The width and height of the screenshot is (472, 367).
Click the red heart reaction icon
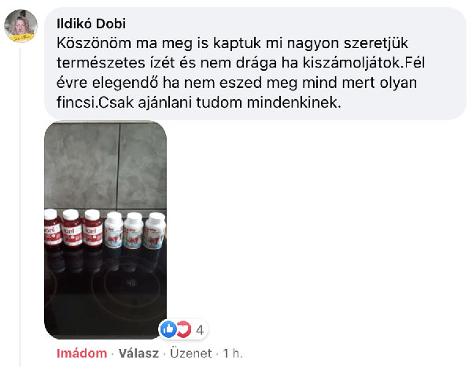[x=183, y=329]
